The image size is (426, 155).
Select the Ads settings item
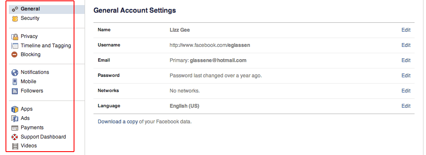25,118
